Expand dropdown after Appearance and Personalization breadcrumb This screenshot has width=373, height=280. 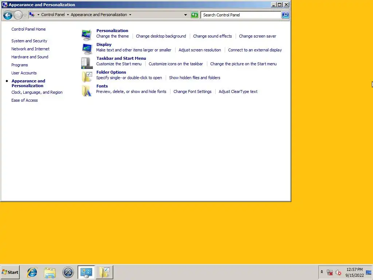pos(130,15)
